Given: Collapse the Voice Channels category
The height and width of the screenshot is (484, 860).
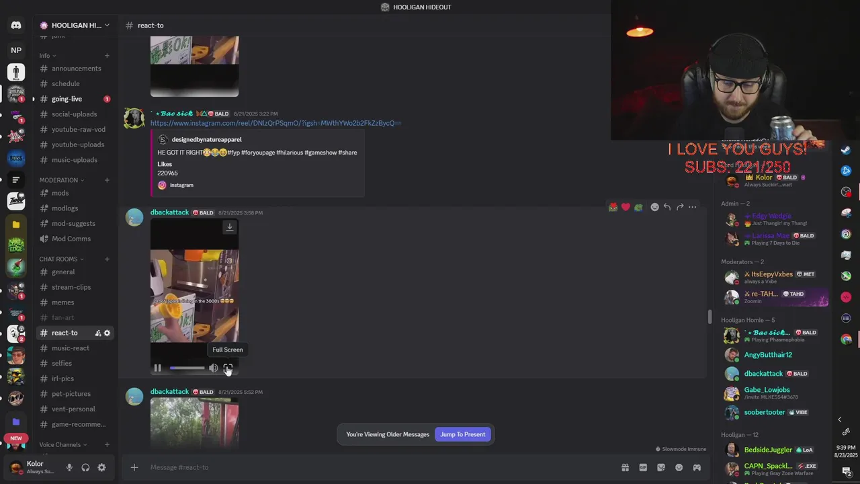Looking at the screenshot, I should pyautogui.click(x=64, y=444).
